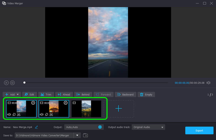This screenshot has width=216, height=140.
Task: Rename output with the pencil edit icon
Action: point(36,127)
